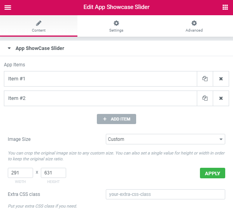Click the Settings gear icon
Screen dimensions: 233x215
[x=116, y=23]
